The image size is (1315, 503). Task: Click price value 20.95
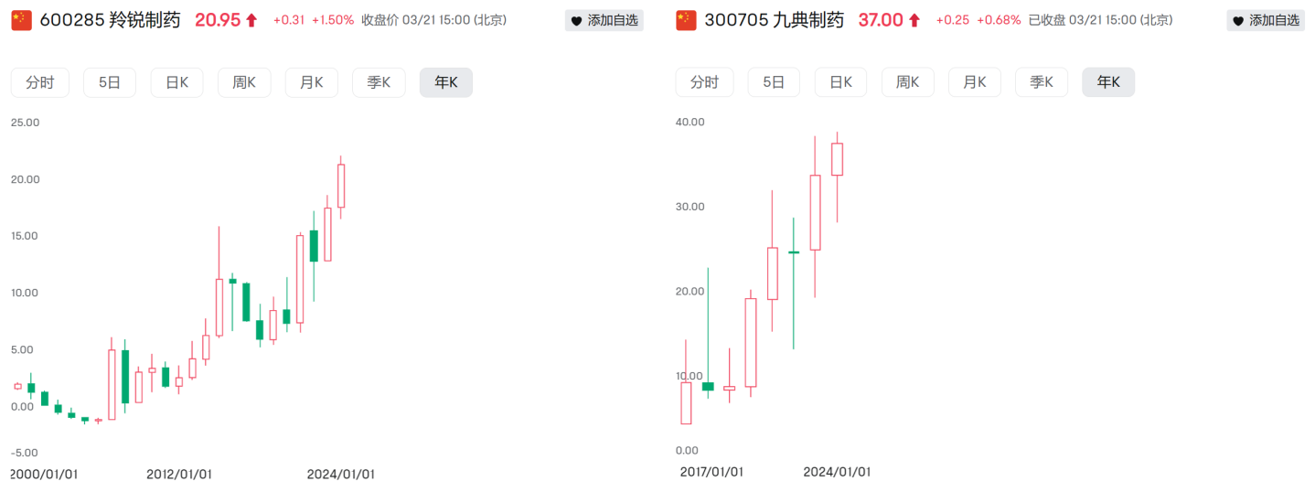tap(218, 20)
